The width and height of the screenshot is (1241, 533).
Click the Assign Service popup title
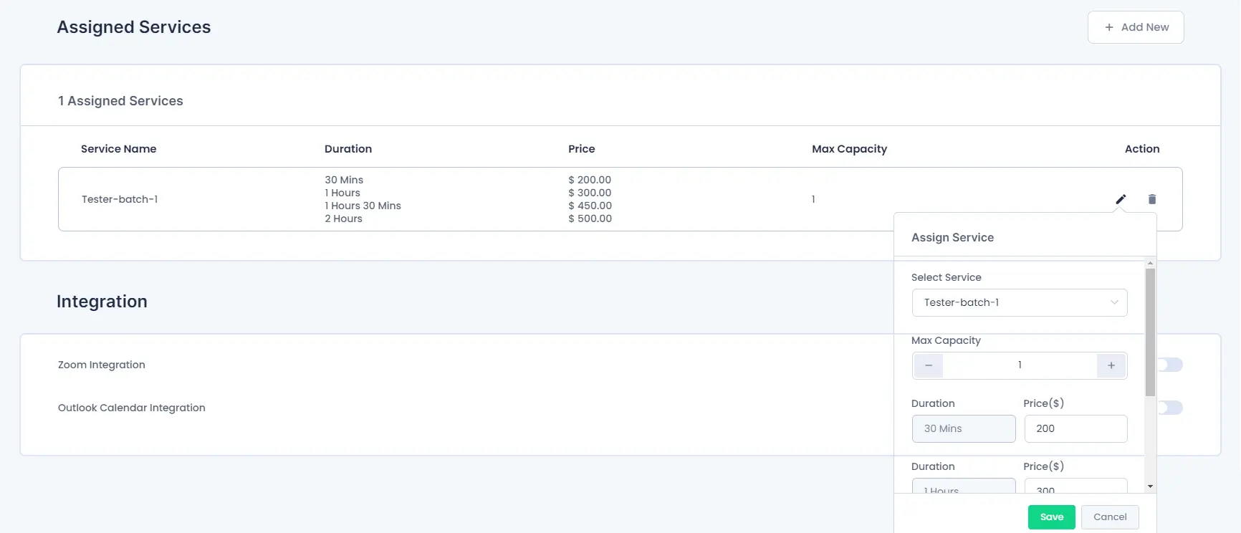point(952,238)
